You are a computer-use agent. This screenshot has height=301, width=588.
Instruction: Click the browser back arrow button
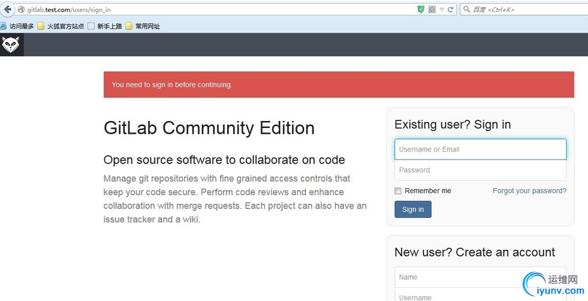(x=8, y=10)
